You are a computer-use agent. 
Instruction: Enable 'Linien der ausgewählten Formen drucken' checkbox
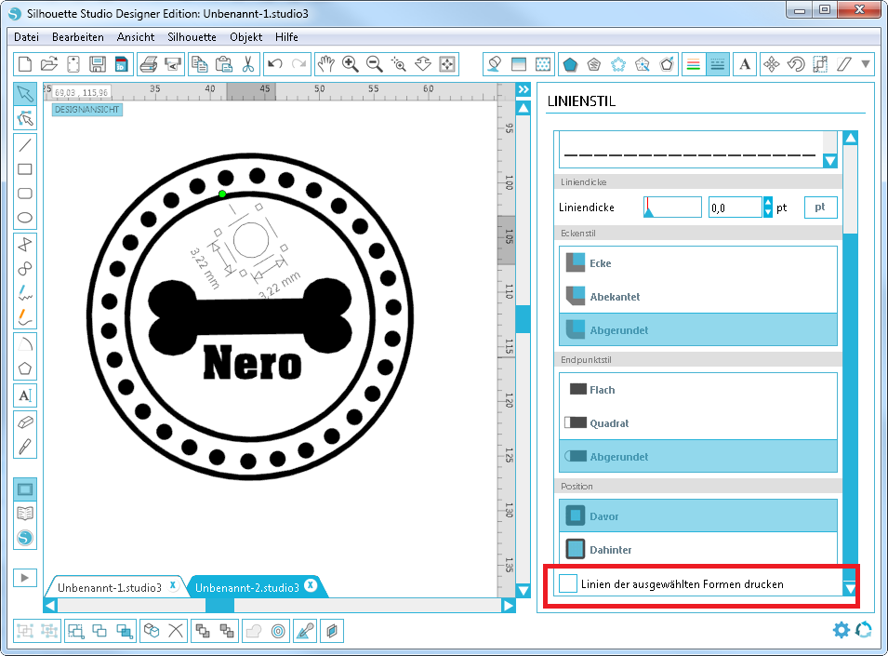567,583
